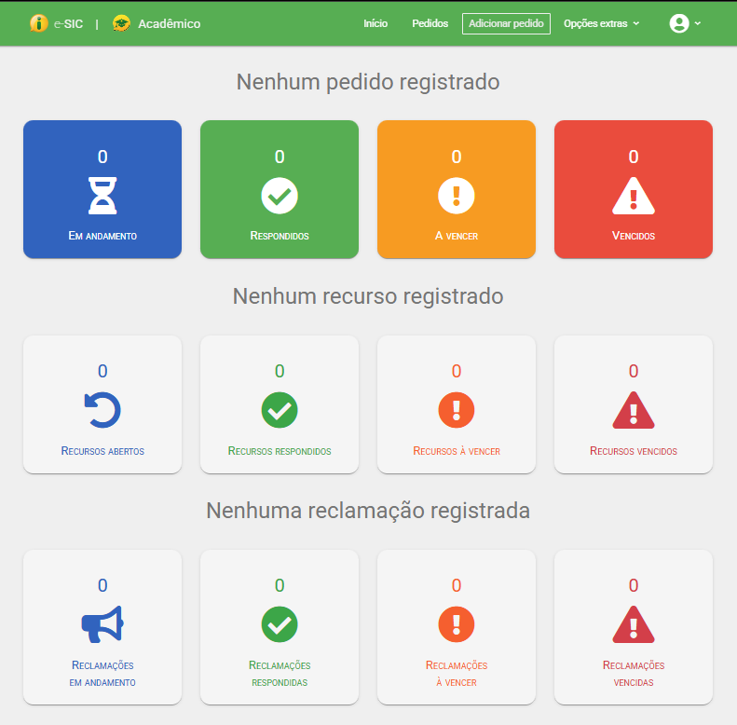Screen dimensions: 737x725
Task: Click the green check in Recursos respondidos
Action: click(280, 410)
